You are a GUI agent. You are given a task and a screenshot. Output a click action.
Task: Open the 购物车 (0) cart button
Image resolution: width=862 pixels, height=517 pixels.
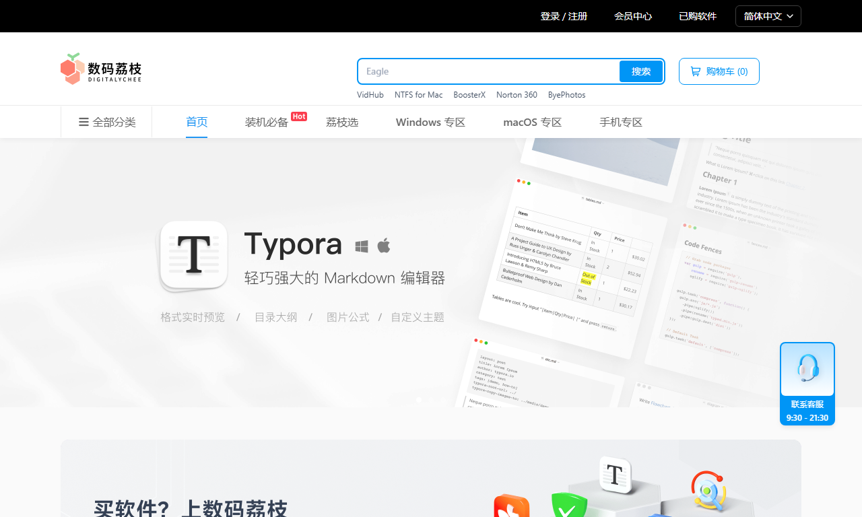pos(719,71)
